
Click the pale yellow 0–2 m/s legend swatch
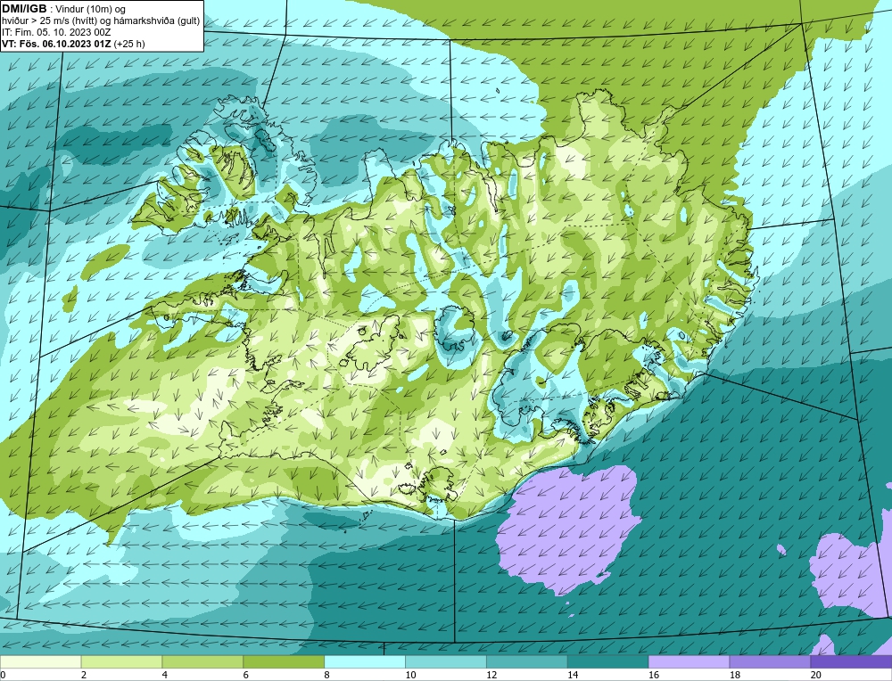click(x=41, y=661)
